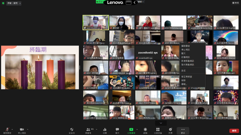This screenshot has width=241, height=135.
Task: Expand audio options caret beside microphone
Action: point(12,129)
